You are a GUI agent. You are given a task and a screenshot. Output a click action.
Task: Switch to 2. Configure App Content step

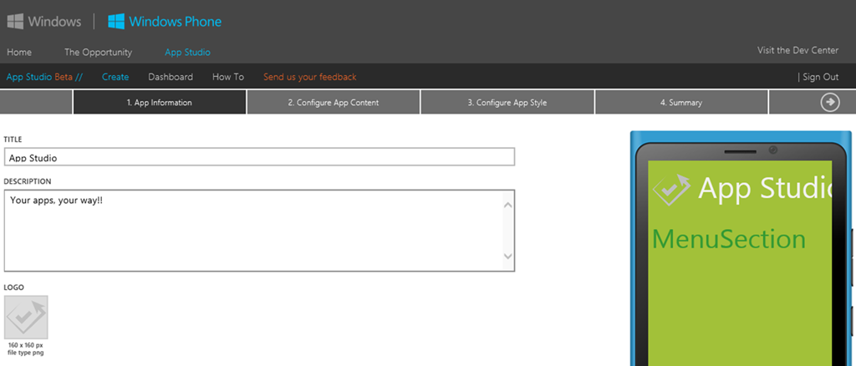334,102
